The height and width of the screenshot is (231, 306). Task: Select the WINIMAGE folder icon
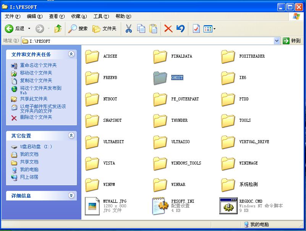(x=228, y=163)
